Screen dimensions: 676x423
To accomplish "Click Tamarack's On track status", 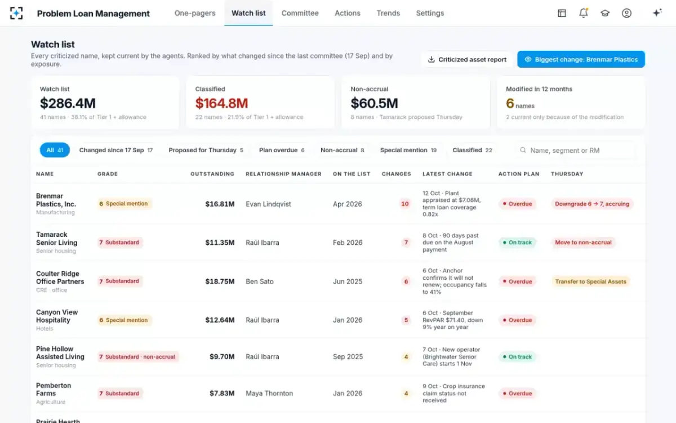I will click(517, 243).
